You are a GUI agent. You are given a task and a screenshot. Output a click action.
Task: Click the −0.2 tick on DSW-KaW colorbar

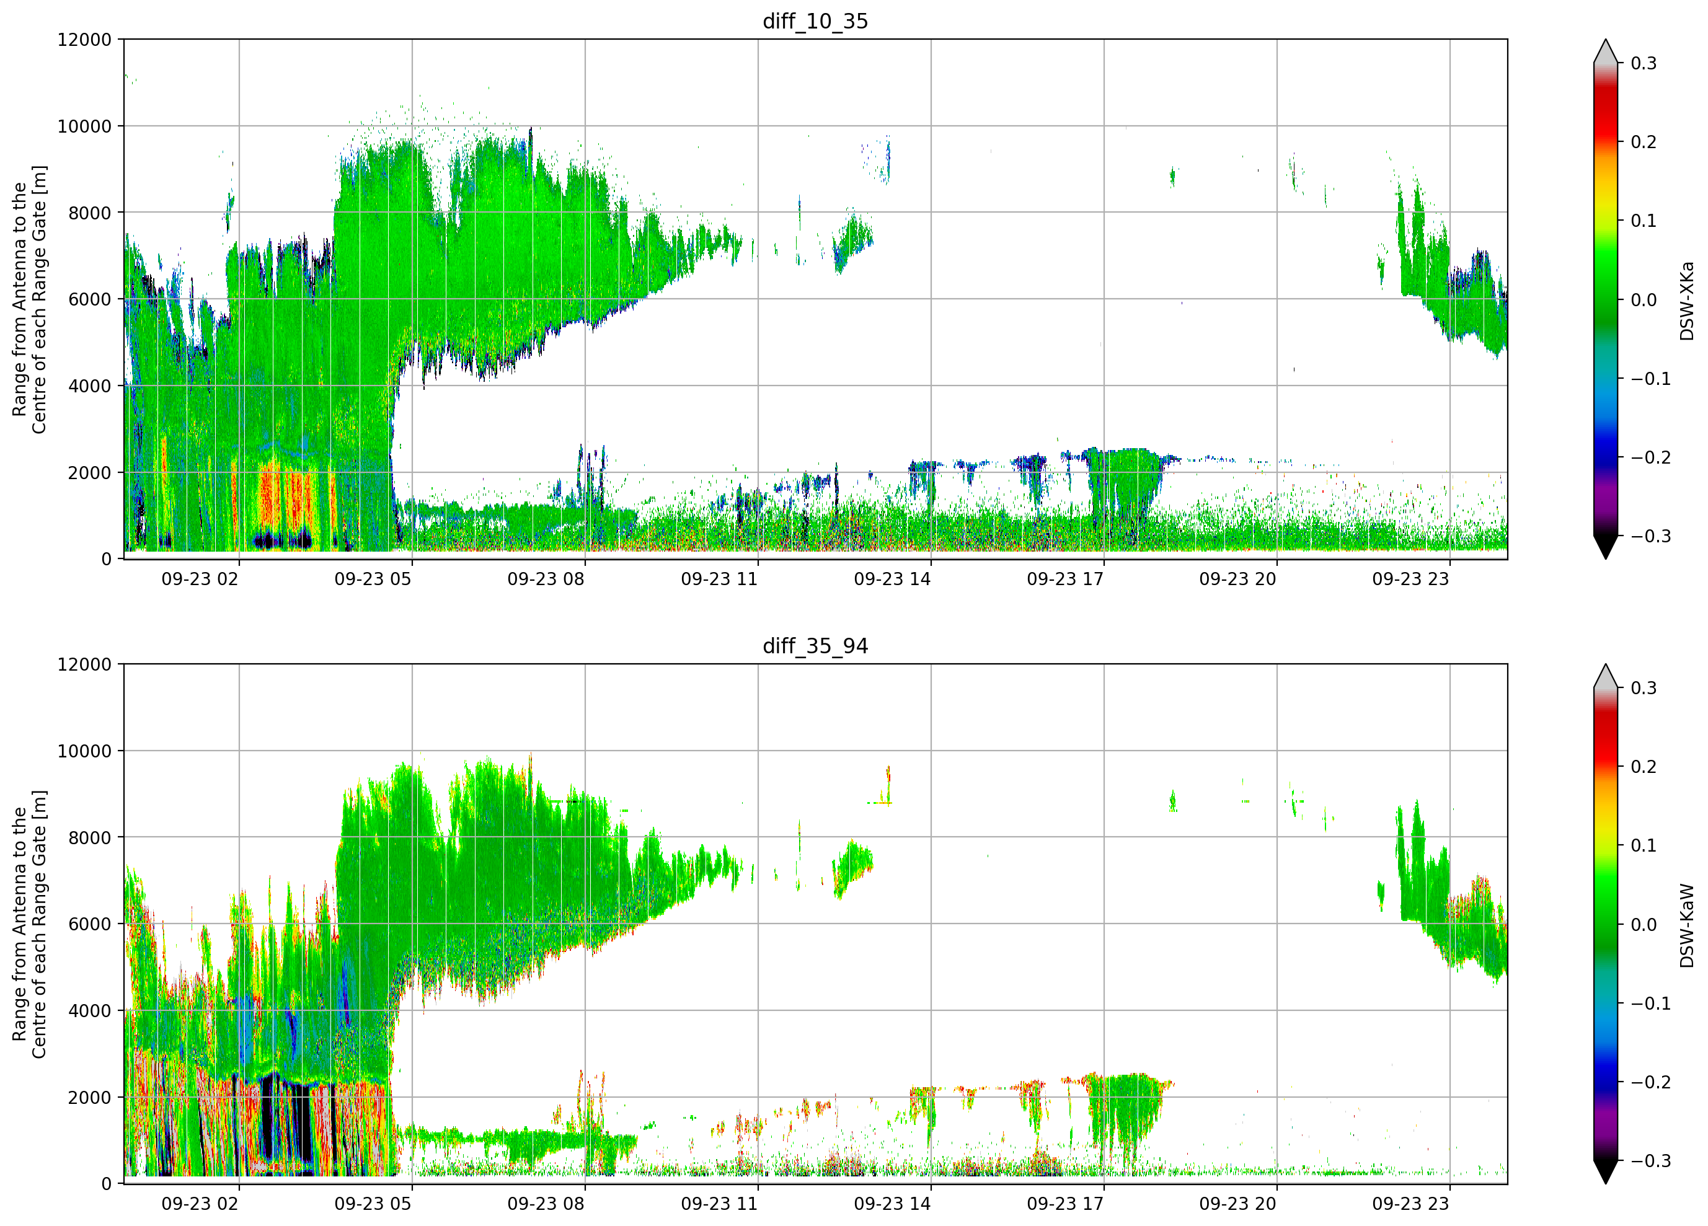coord(1651,1083)
